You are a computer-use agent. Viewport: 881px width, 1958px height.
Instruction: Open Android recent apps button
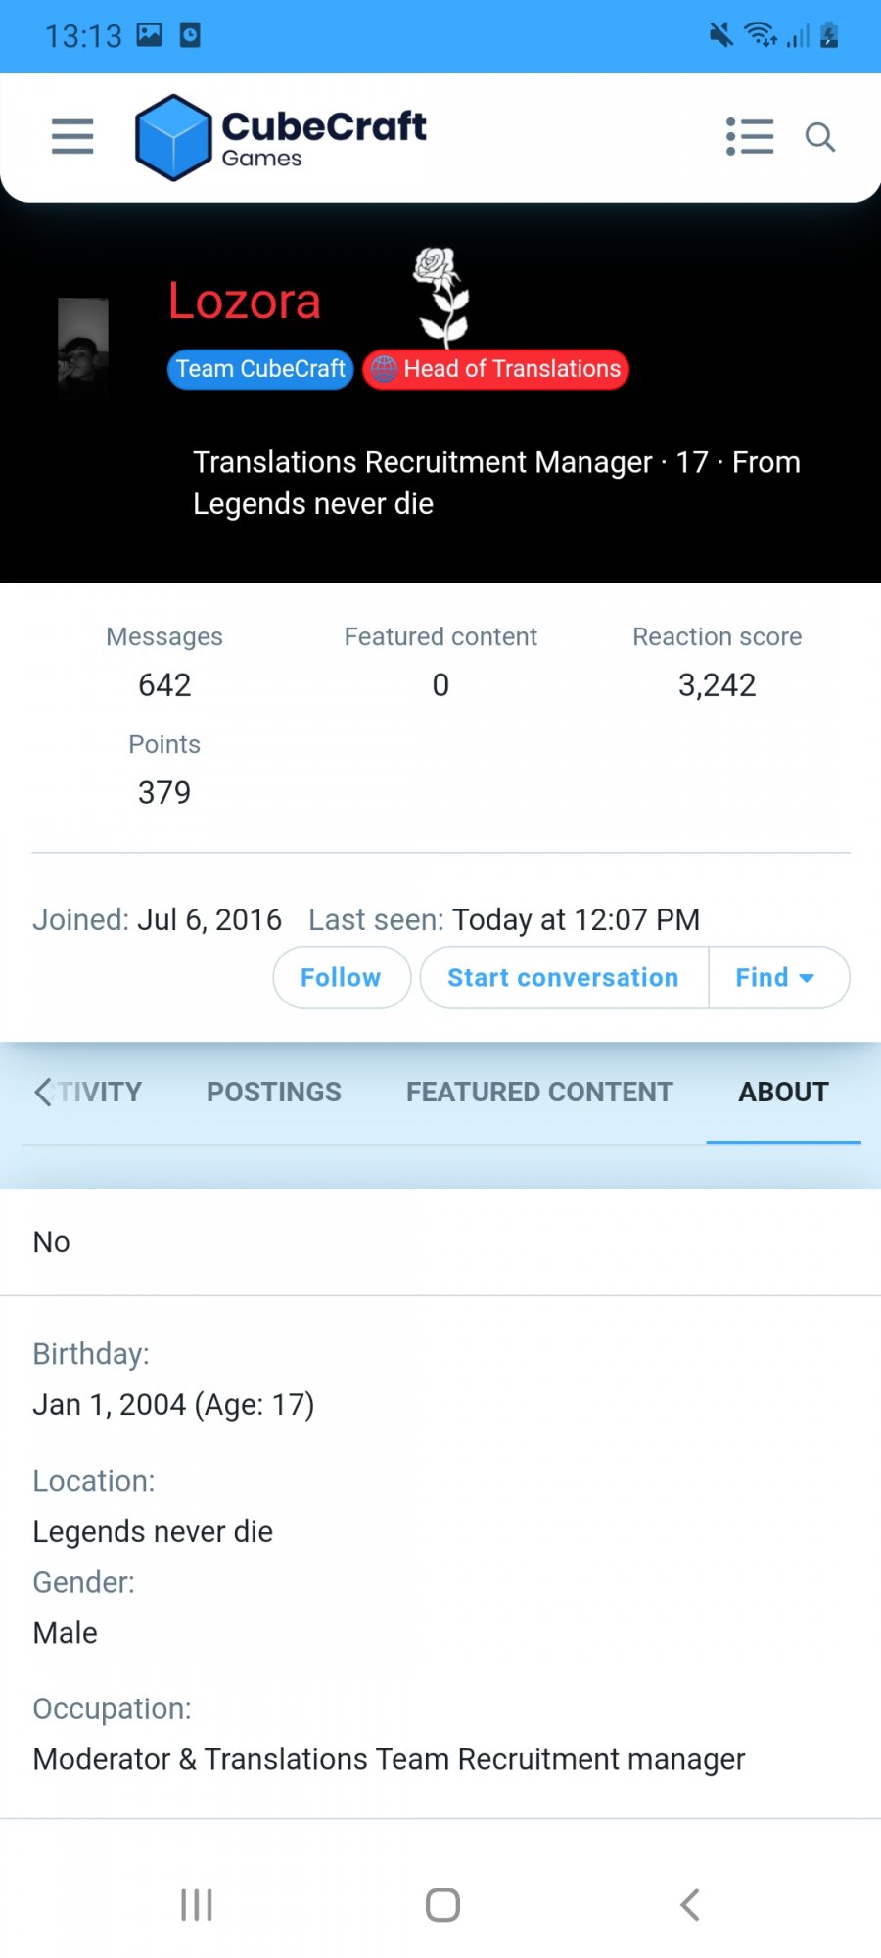[x=197, y=1904]
